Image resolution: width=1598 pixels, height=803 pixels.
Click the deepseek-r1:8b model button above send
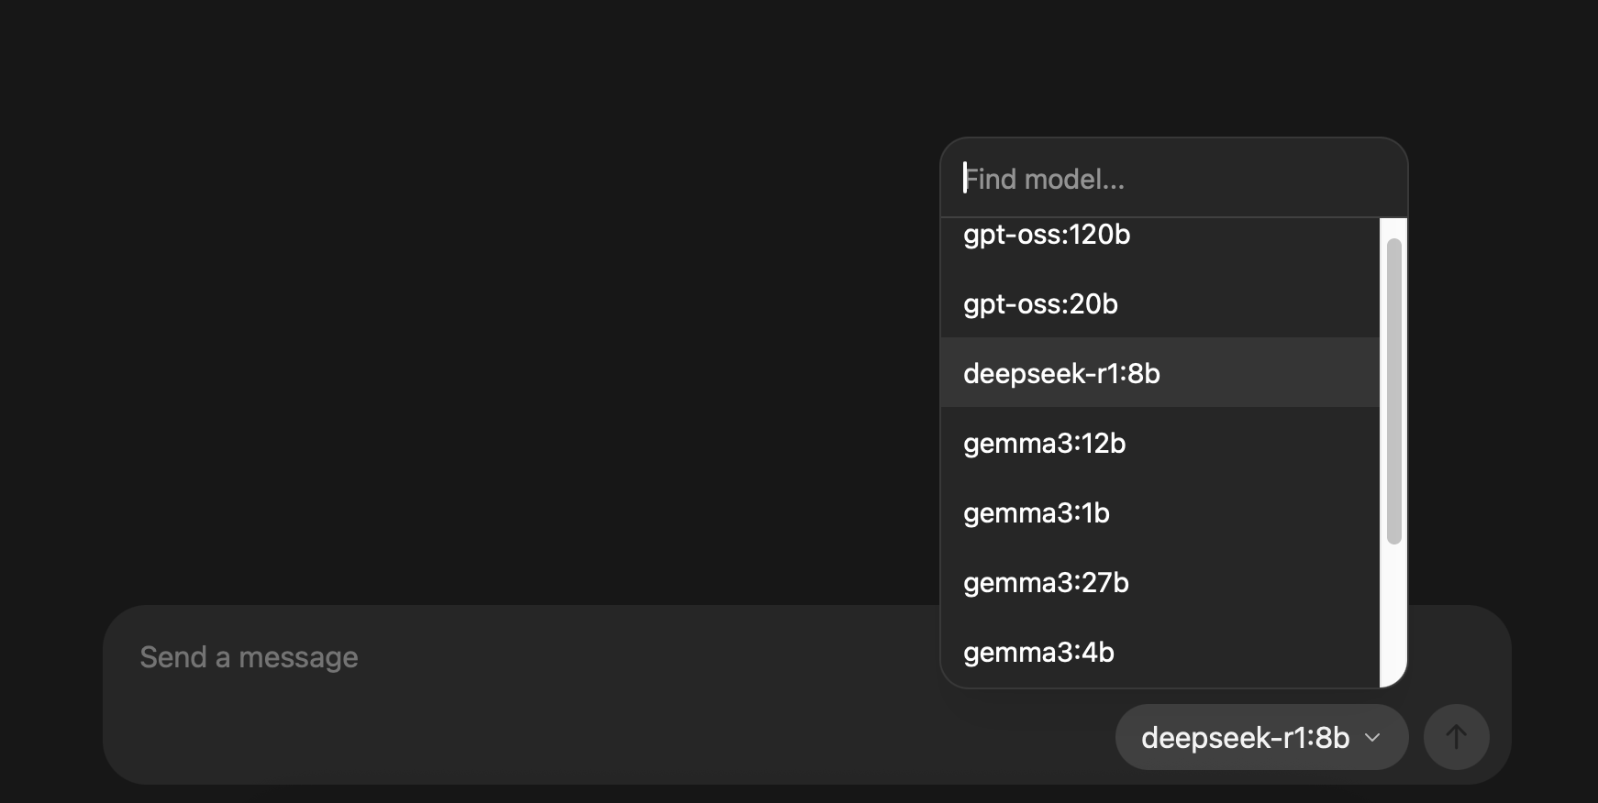[1246, 736]
